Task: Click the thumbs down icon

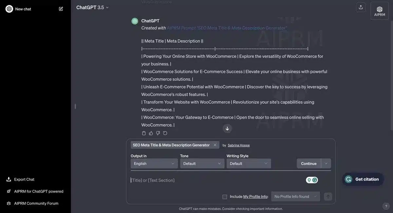Action: pos(158,133)
